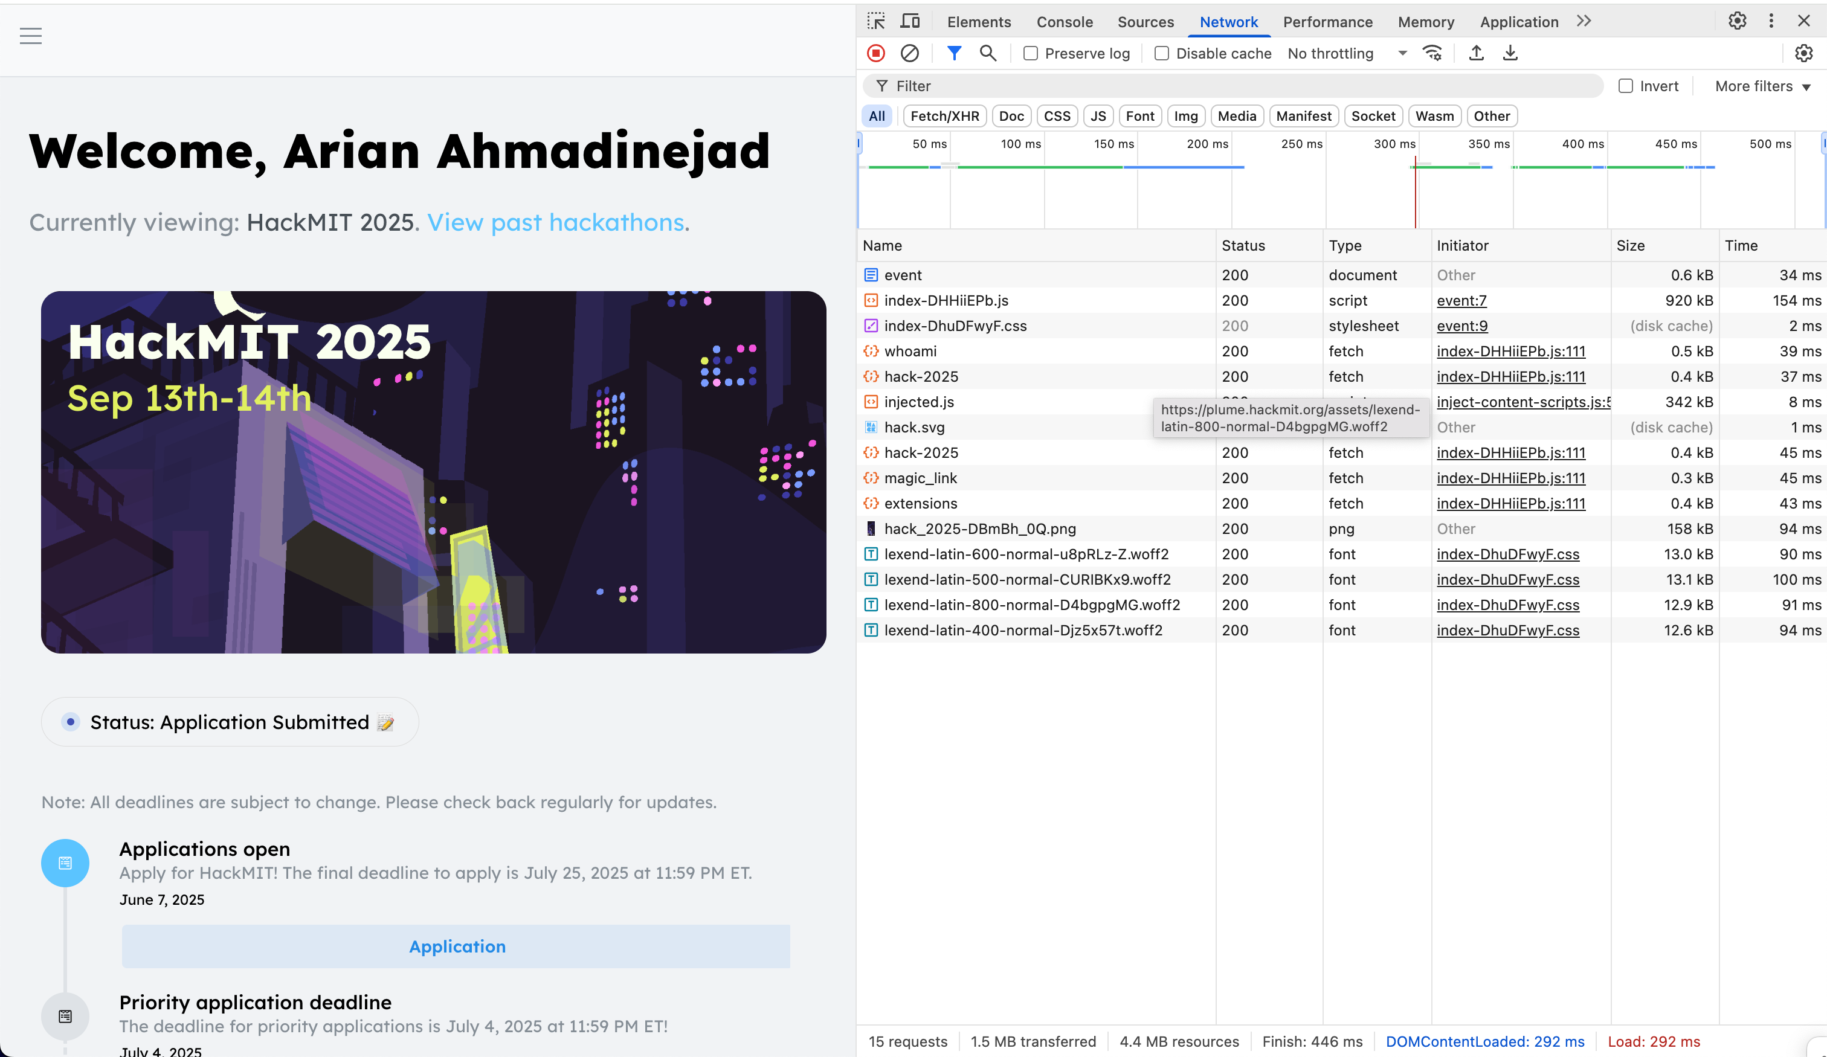Screen dimensions: 1827x1057
Task: Open the network search magnifier
Action: click(987, 53)
